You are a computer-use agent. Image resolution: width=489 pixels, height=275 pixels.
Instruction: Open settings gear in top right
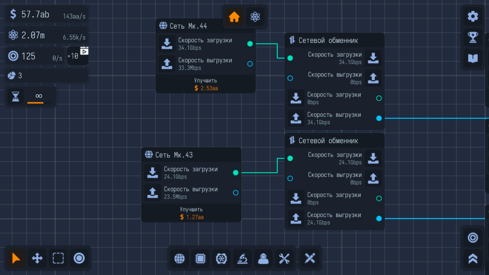point(473,16)
